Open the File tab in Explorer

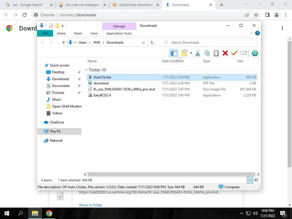tap(45, 33)
